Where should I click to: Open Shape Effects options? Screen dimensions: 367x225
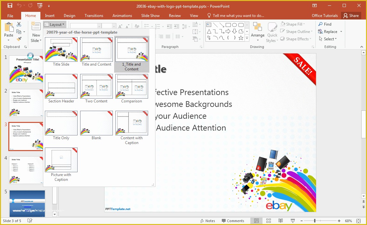tap(296, 39)
